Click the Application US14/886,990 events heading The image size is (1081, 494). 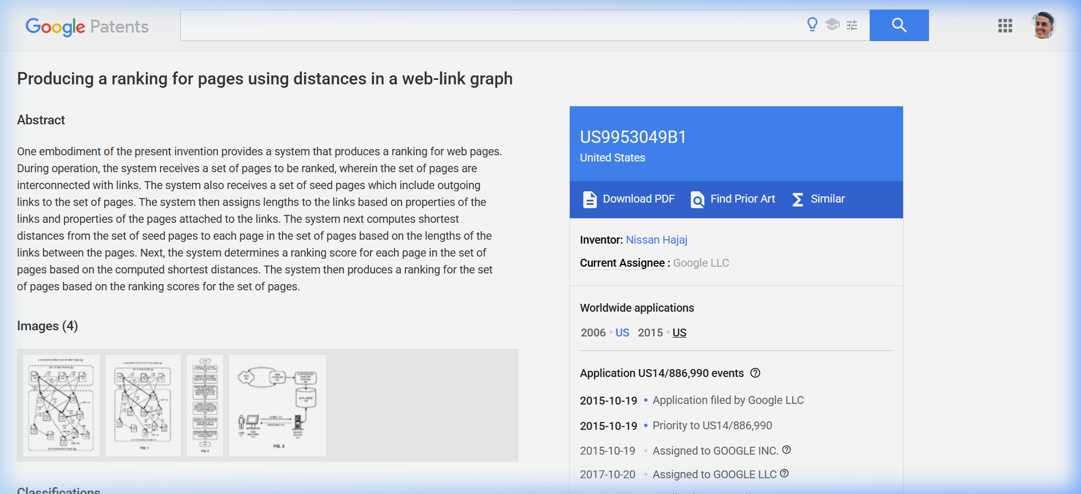[x=662, y=373]
